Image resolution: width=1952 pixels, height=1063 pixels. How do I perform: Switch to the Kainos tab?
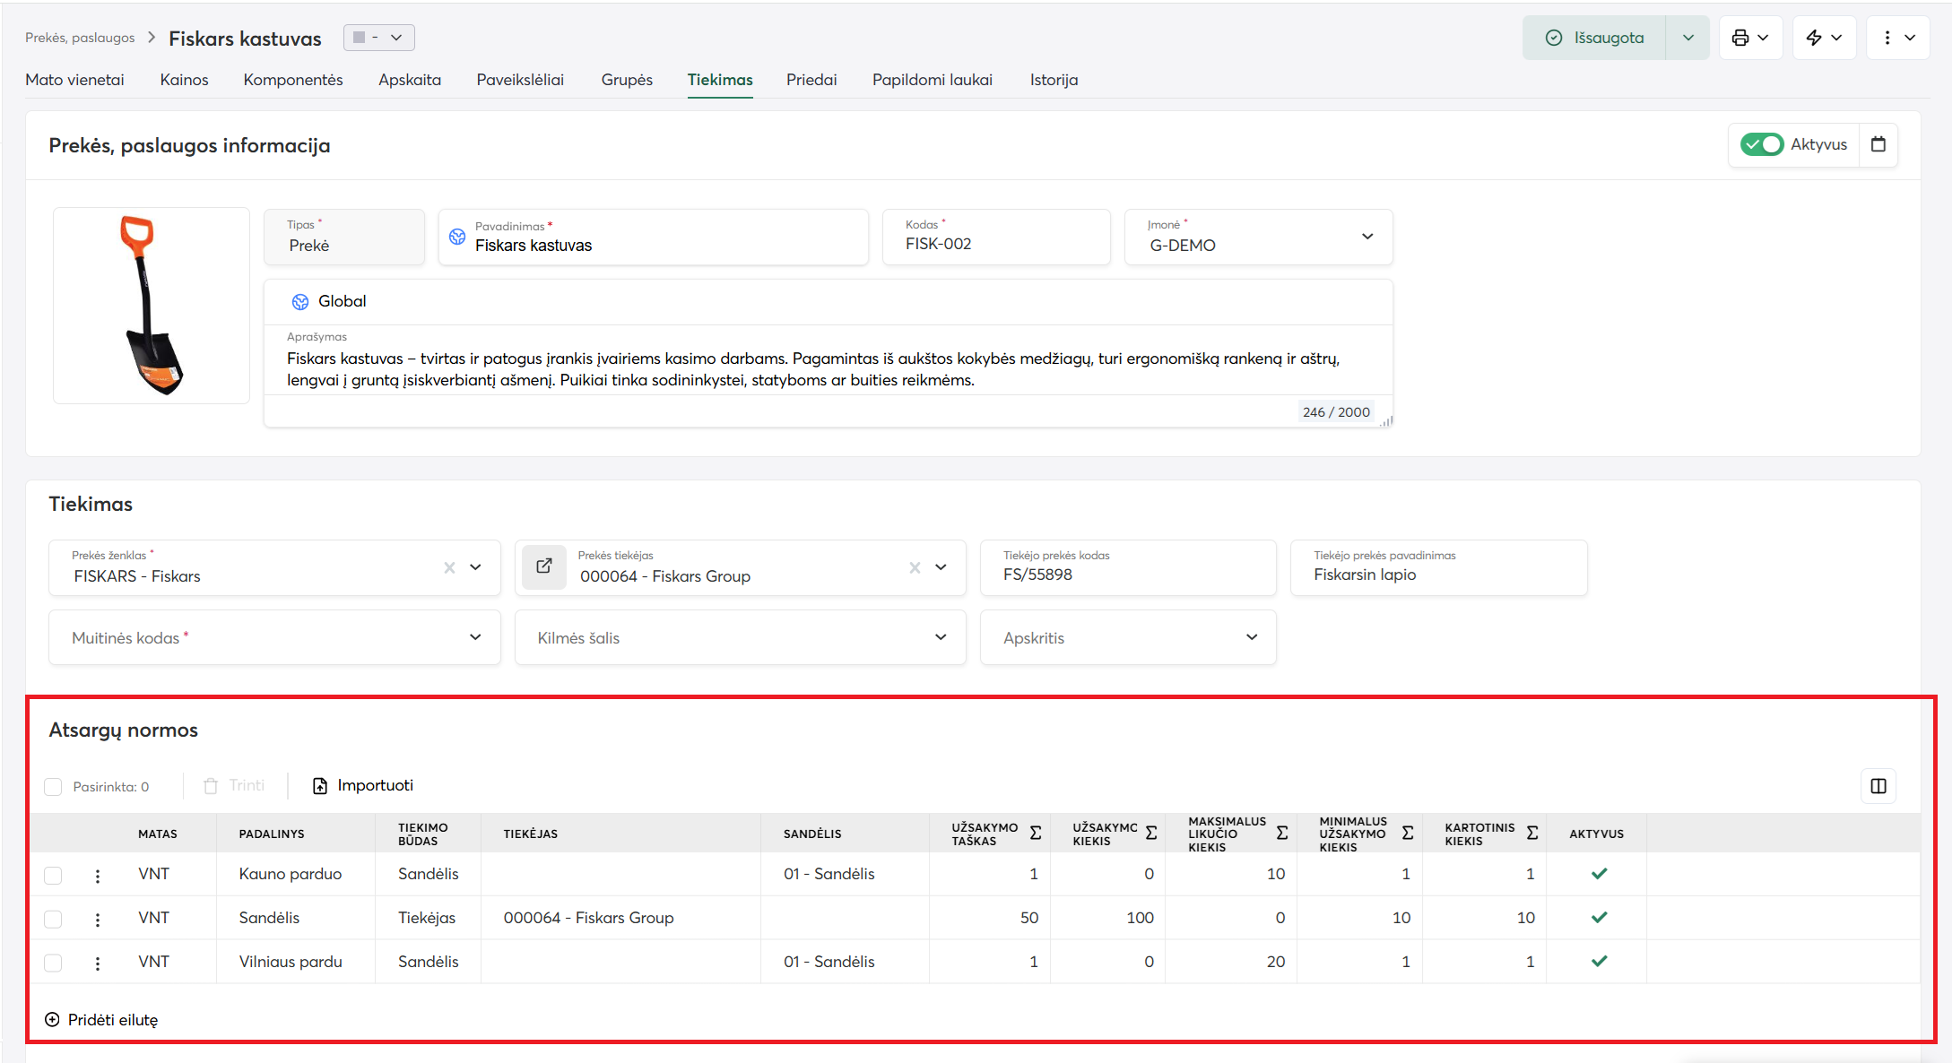[x=184, y=80]
